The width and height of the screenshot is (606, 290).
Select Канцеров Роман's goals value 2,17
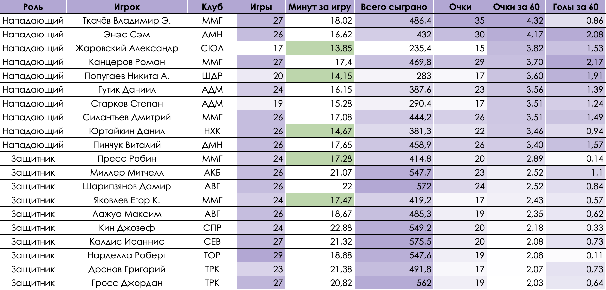tap(576, 62)
